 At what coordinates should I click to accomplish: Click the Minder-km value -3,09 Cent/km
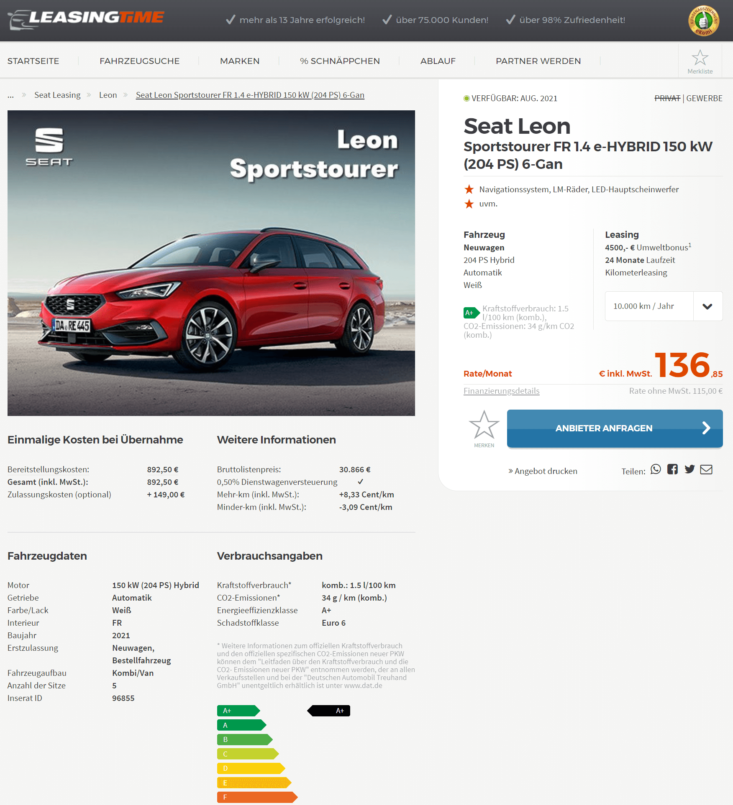point(366,507)
